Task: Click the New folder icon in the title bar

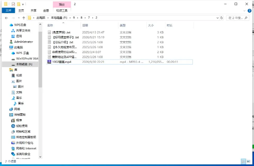Action: pos(19,4)
